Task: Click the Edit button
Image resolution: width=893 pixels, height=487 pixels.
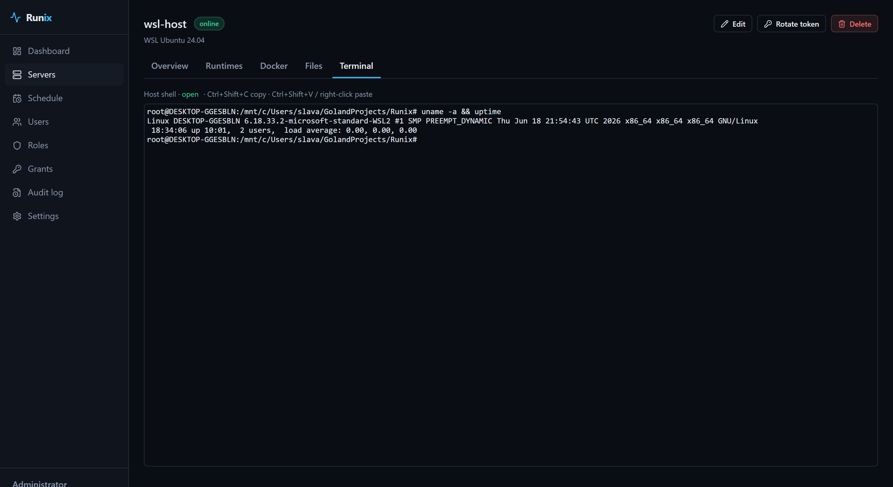Action: point(733,24)
